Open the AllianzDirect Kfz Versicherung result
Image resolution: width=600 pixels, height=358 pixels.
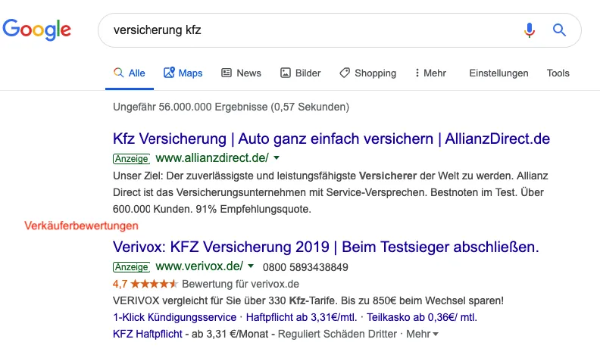pos(331,139)
